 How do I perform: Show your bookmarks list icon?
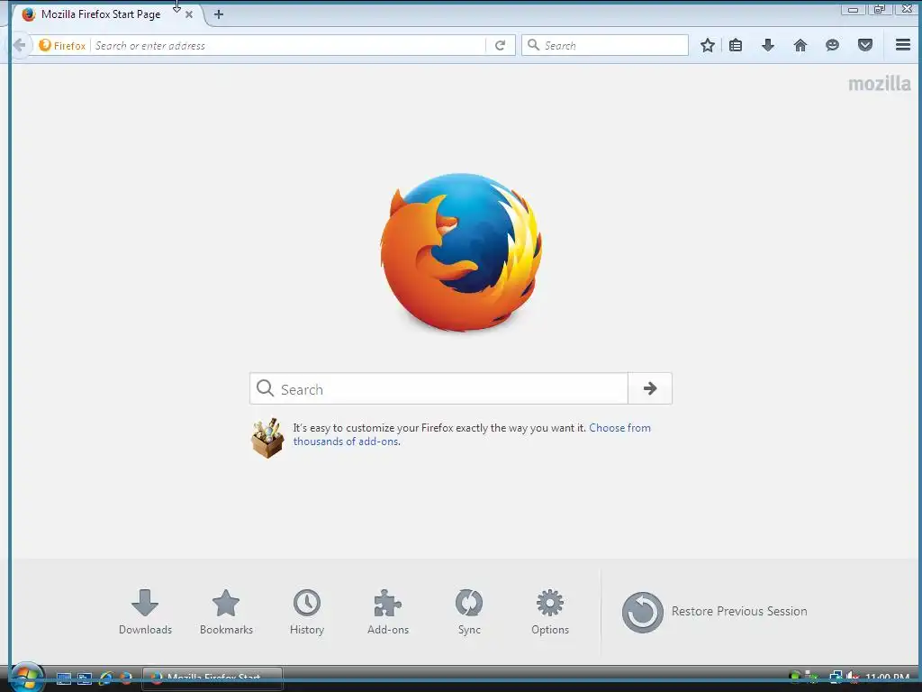click(735, 45)
